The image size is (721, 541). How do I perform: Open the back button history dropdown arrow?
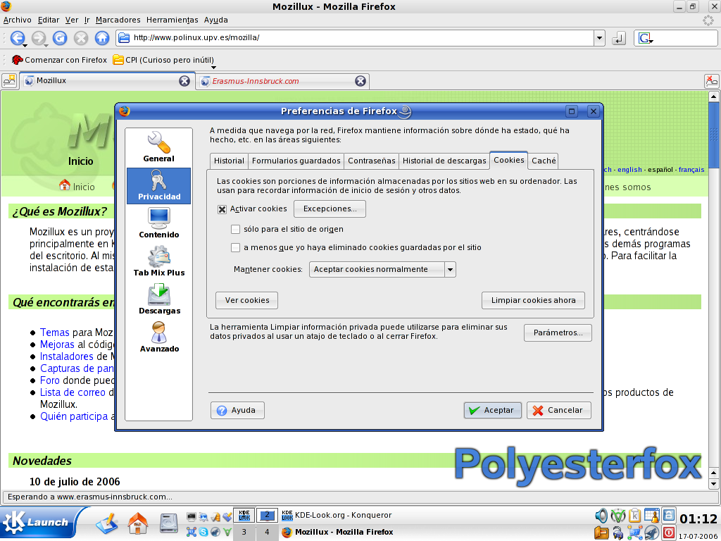[x=25, y=45]
